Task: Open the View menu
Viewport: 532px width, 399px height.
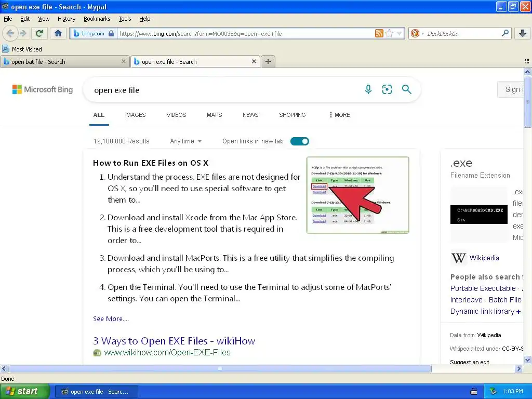Action: pyautogui.click(x=44, y=19)
